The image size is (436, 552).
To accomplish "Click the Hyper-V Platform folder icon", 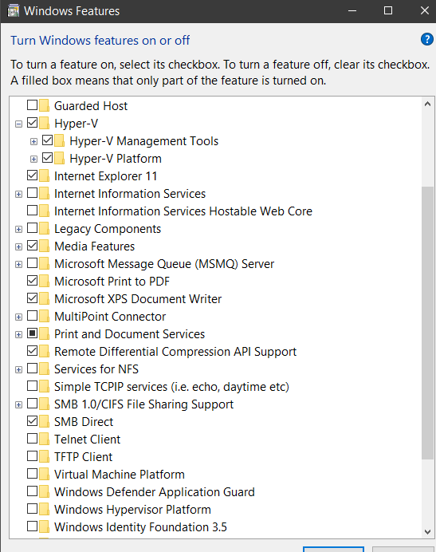I will 60,158.
